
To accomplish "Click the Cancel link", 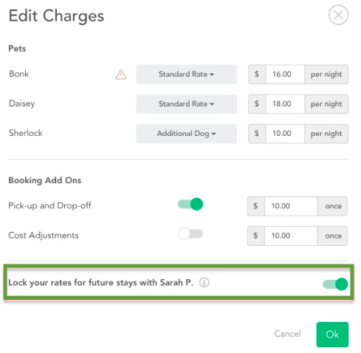I will pos(287,334).
